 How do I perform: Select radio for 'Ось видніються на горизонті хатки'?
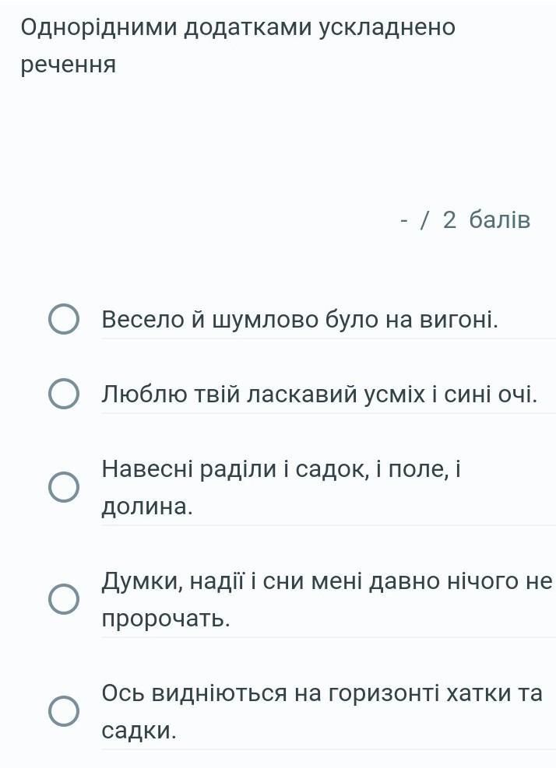pos(64,711)
